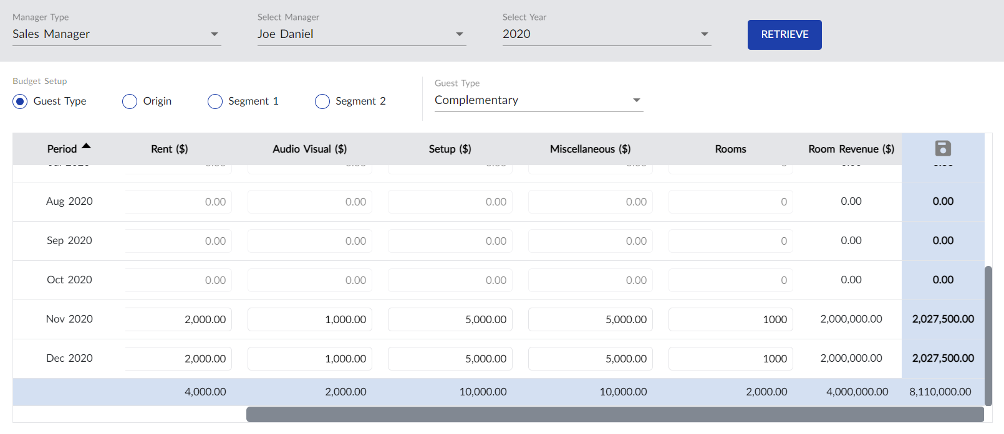Screen dimensions: 1004x434
Task: Select the Dec 2020 period label
Action: coord(69,358)
